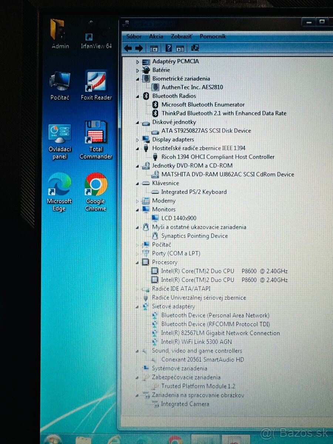Select the Intel WiFi Link 5300 AGN adapter

(x=196, y=342)
